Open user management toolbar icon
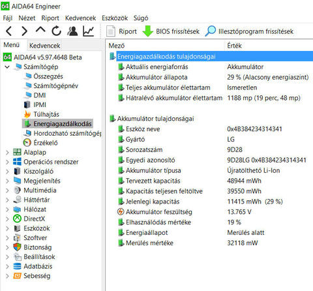 (x=72, y=31)
